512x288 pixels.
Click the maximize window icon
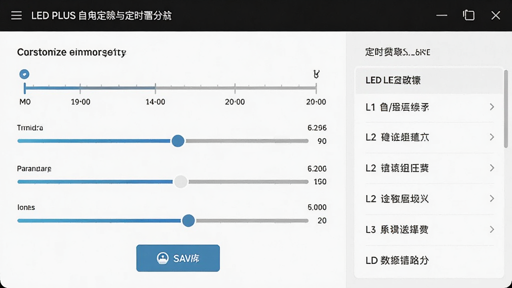pyautogui.click(x=468, y=15)
